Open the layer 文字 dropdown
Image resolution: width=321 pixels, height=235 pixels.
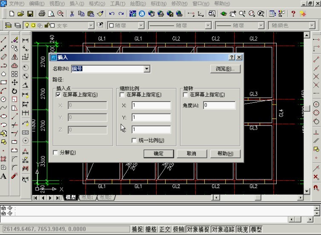(91, 26)
